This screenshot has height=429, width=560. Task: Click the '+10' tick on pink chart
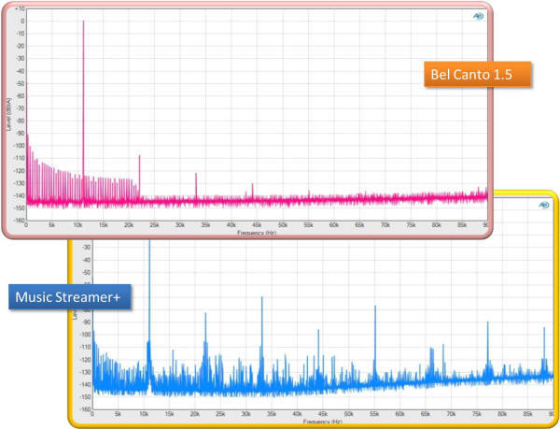[21, 8]
